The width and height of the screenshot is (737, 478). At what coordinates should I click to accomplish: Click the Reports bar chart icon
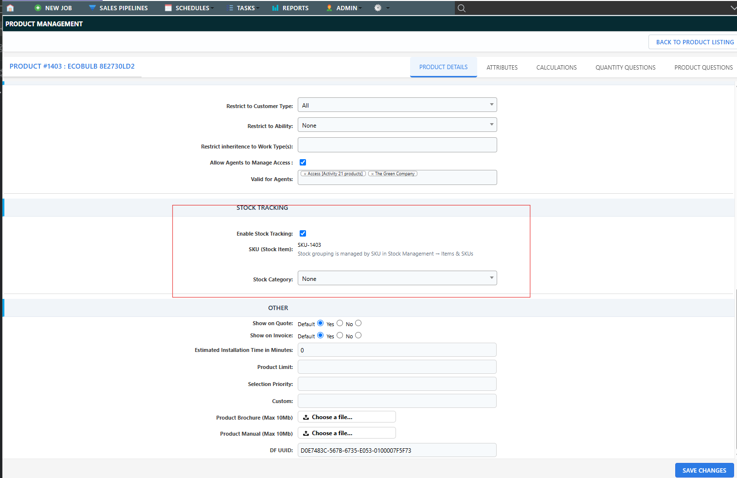275,8
